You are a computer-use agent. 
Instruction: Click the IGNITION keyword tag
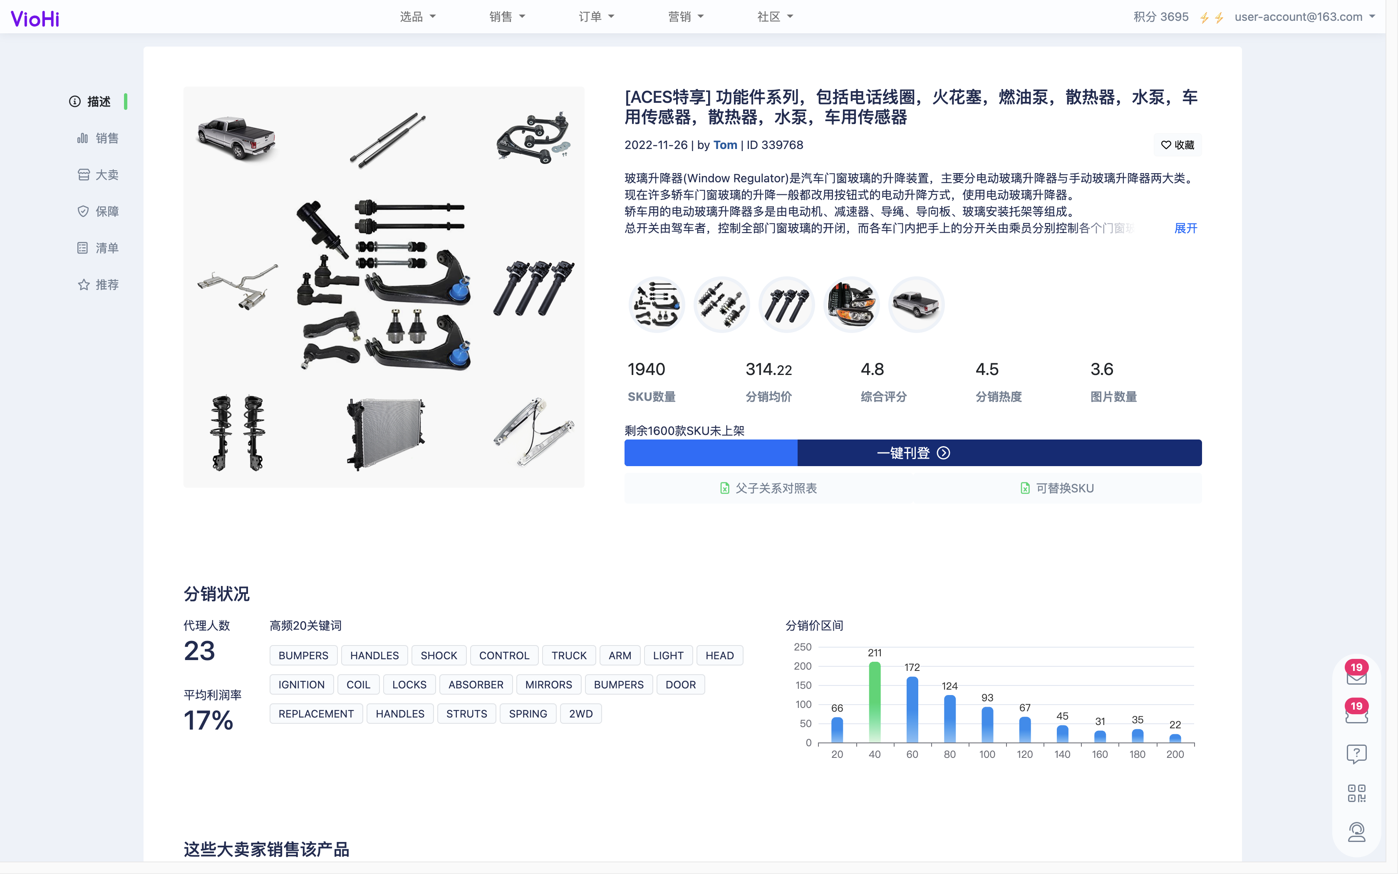click(301, 684)
